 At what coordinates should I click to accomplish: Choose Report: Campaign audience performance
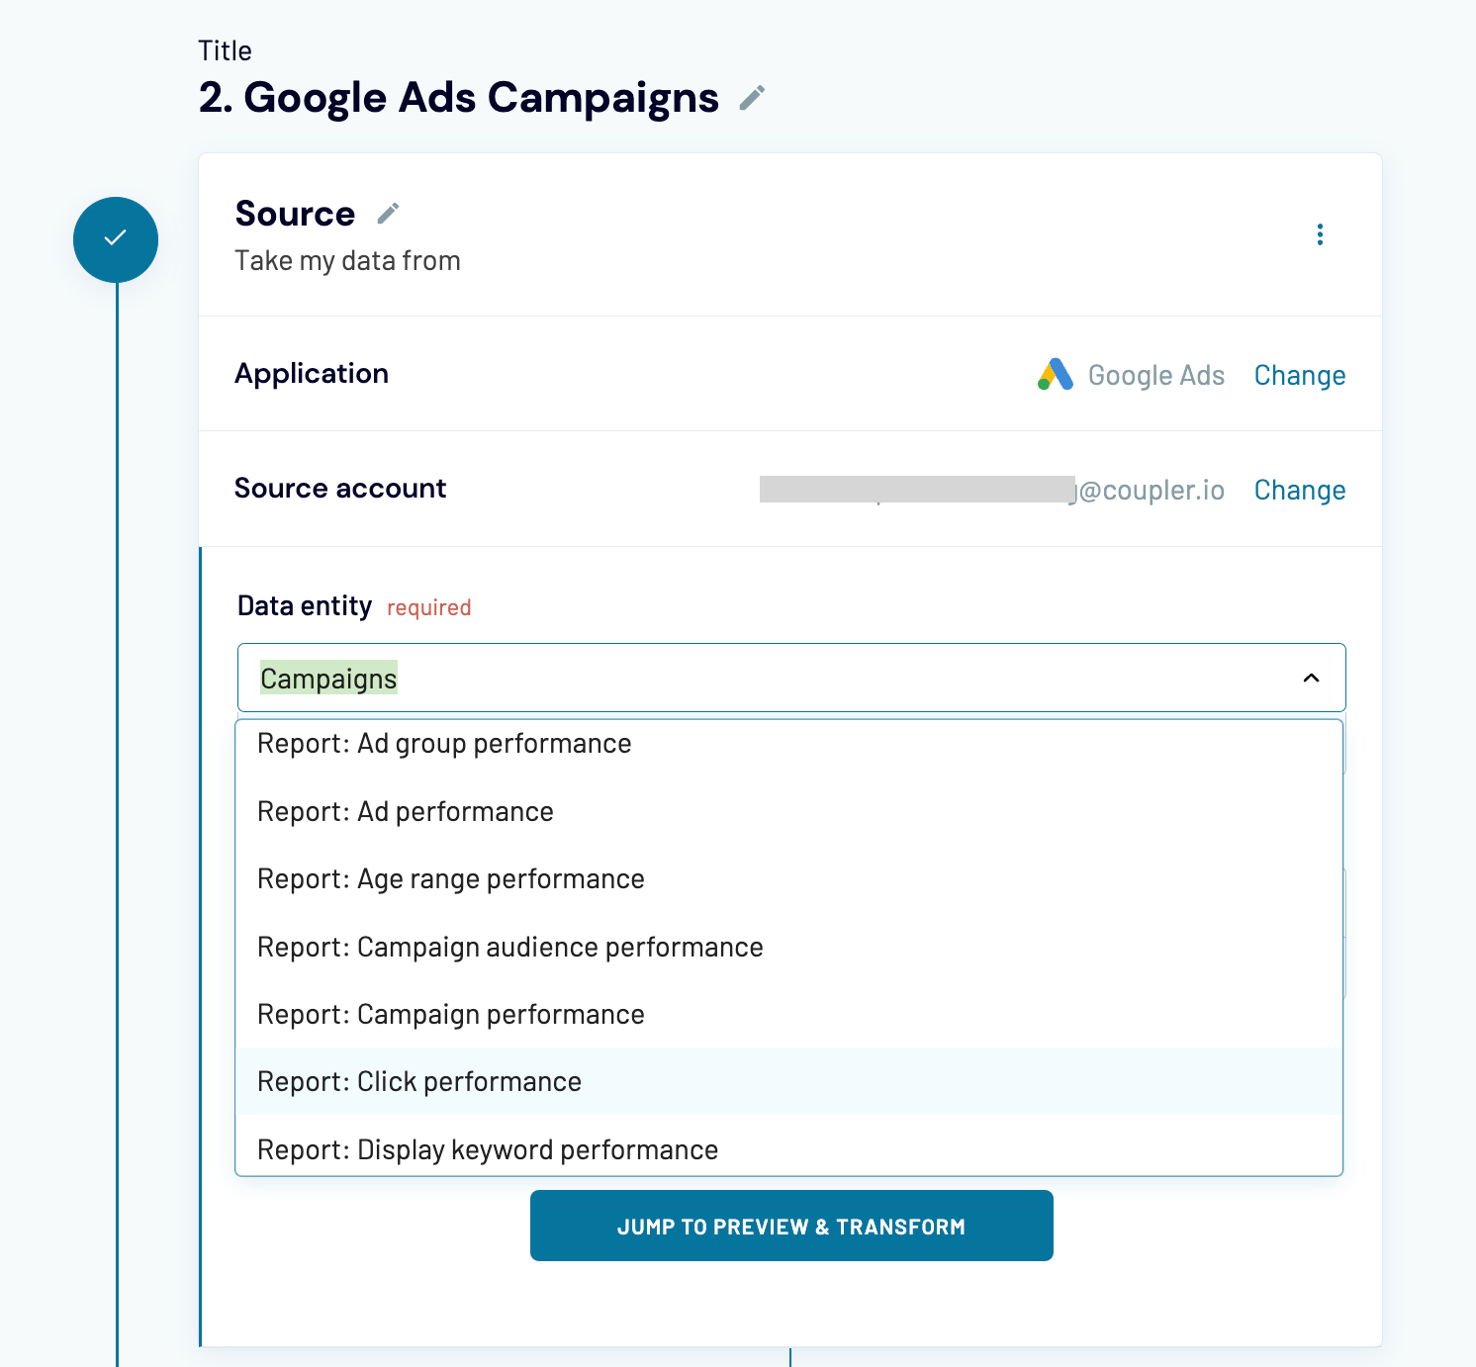[509, 947]
